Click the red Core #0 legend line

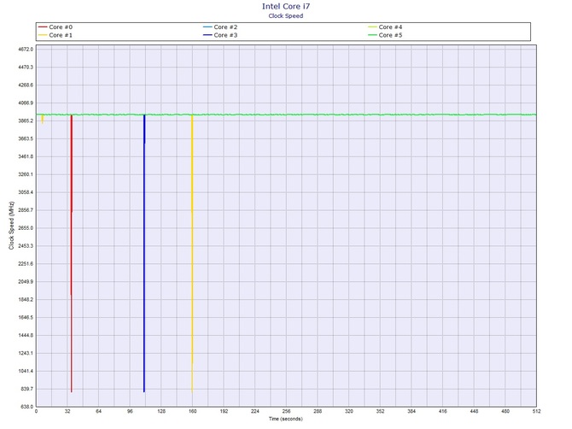[x=43, y=27]
